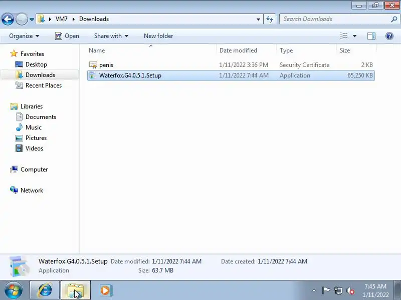Click the Network globe icon
The height and width of the screenshot is (300, 401).
click(14, 190)
